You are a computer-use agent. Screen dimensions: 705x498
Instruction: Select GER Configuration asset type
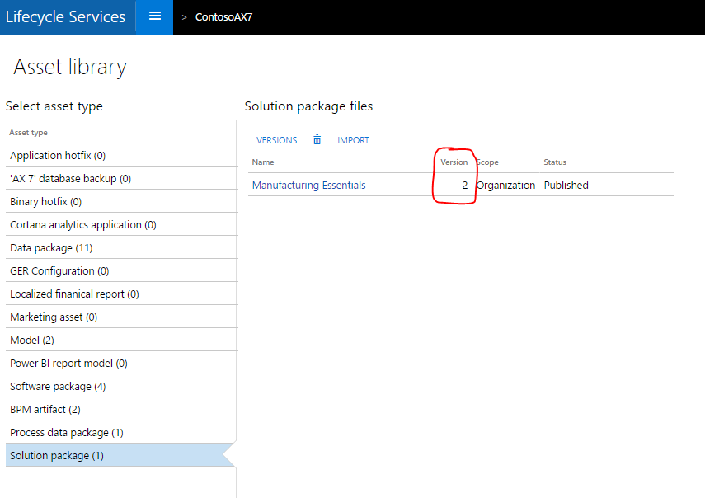click(x=59, y=271)
